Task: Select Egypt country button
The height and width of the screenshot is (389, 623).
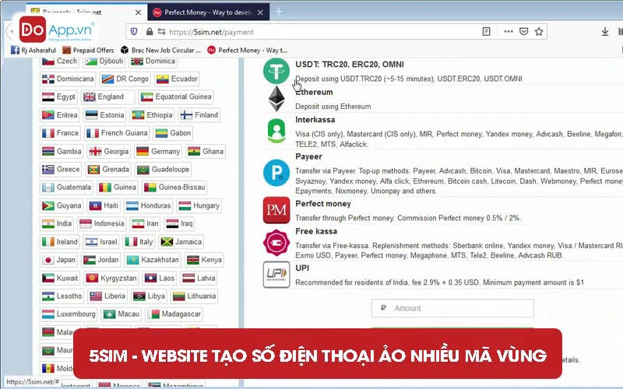Action: coord(59,96)
